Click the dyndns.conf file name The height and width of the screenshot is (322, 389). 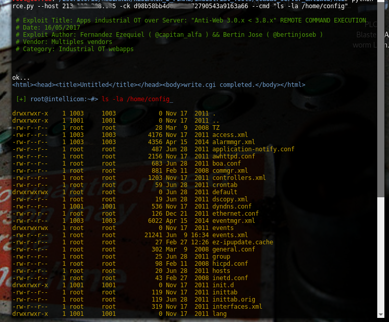pos(232,206)
